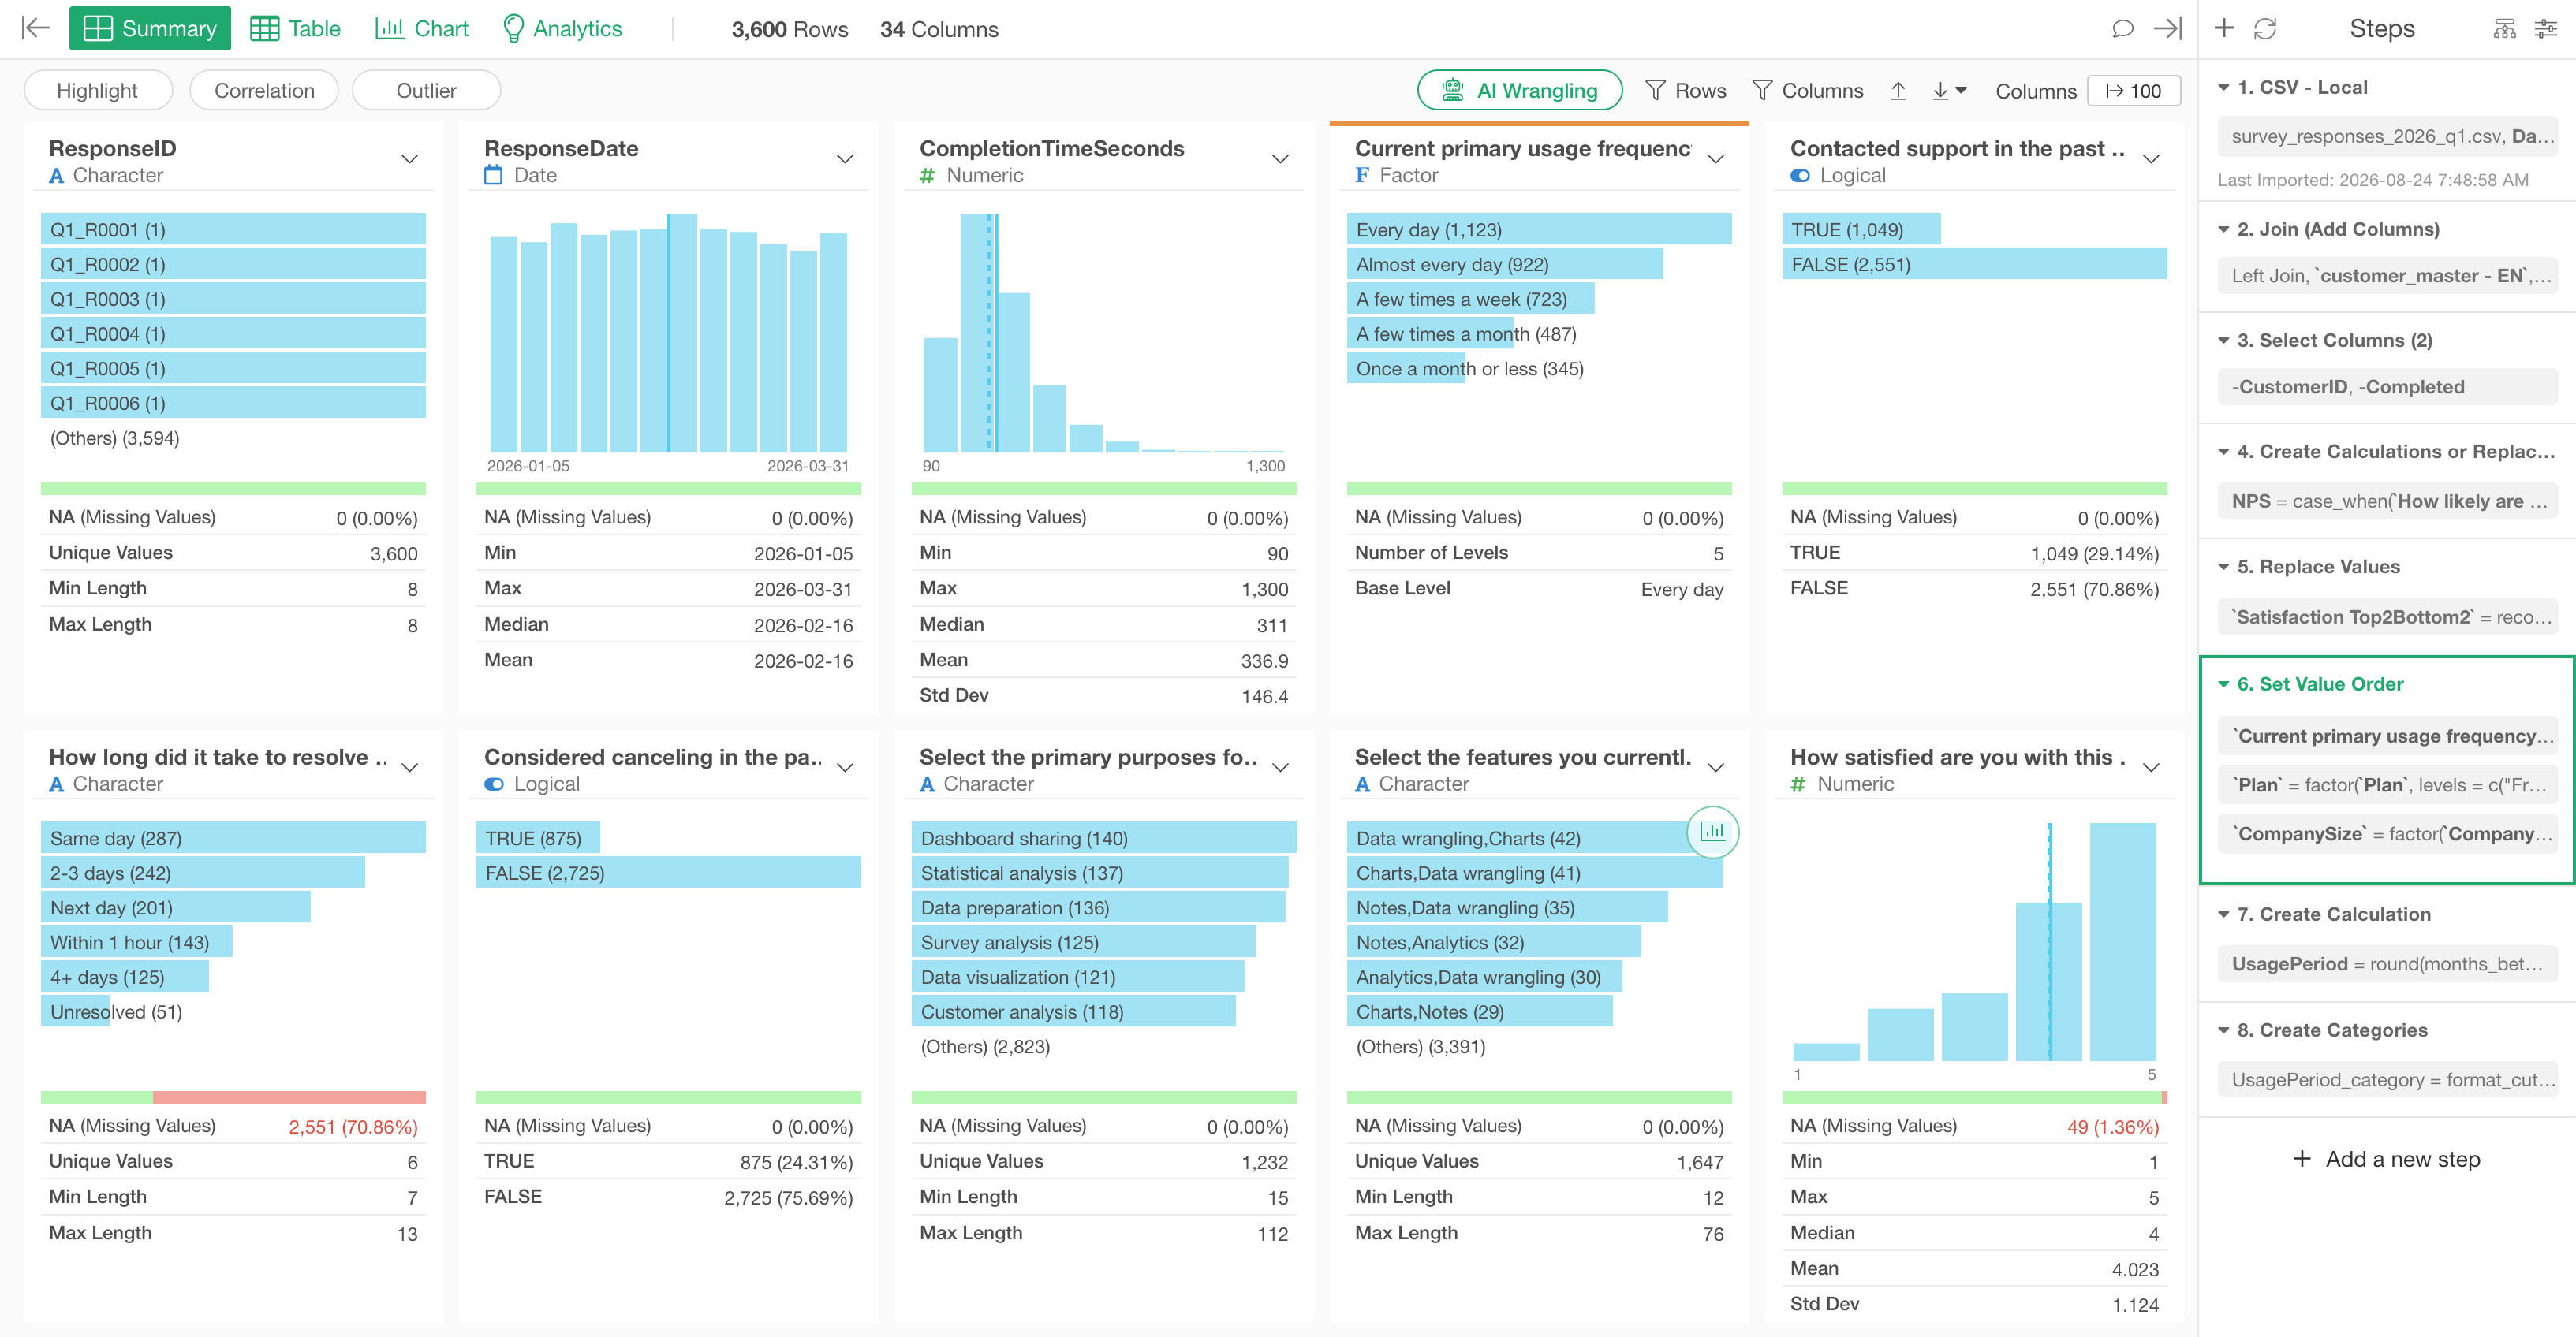Click the Numeric hash icon of CompletionTimeSeconds
Viewport: 2576px width, 1337px height.
tap(927, 176)
